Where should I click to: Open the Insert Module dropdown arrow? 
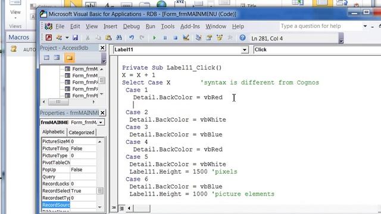(x=67, y=38)
